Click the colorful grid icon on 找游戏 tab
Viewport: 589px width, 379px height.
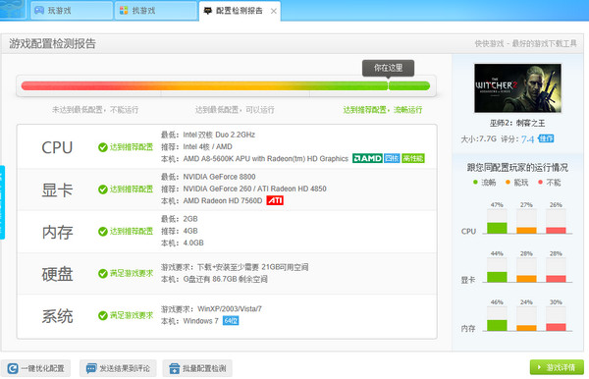[x=124, y=11]
